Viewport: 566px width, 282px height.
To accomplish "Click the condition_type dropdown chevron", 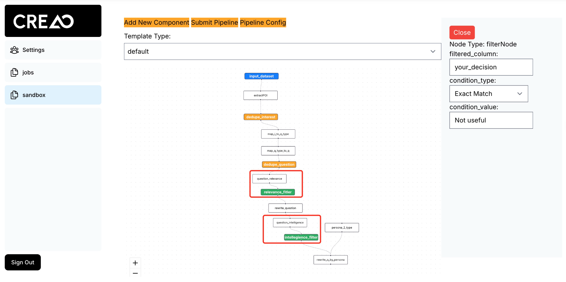I will pos(520,94).
